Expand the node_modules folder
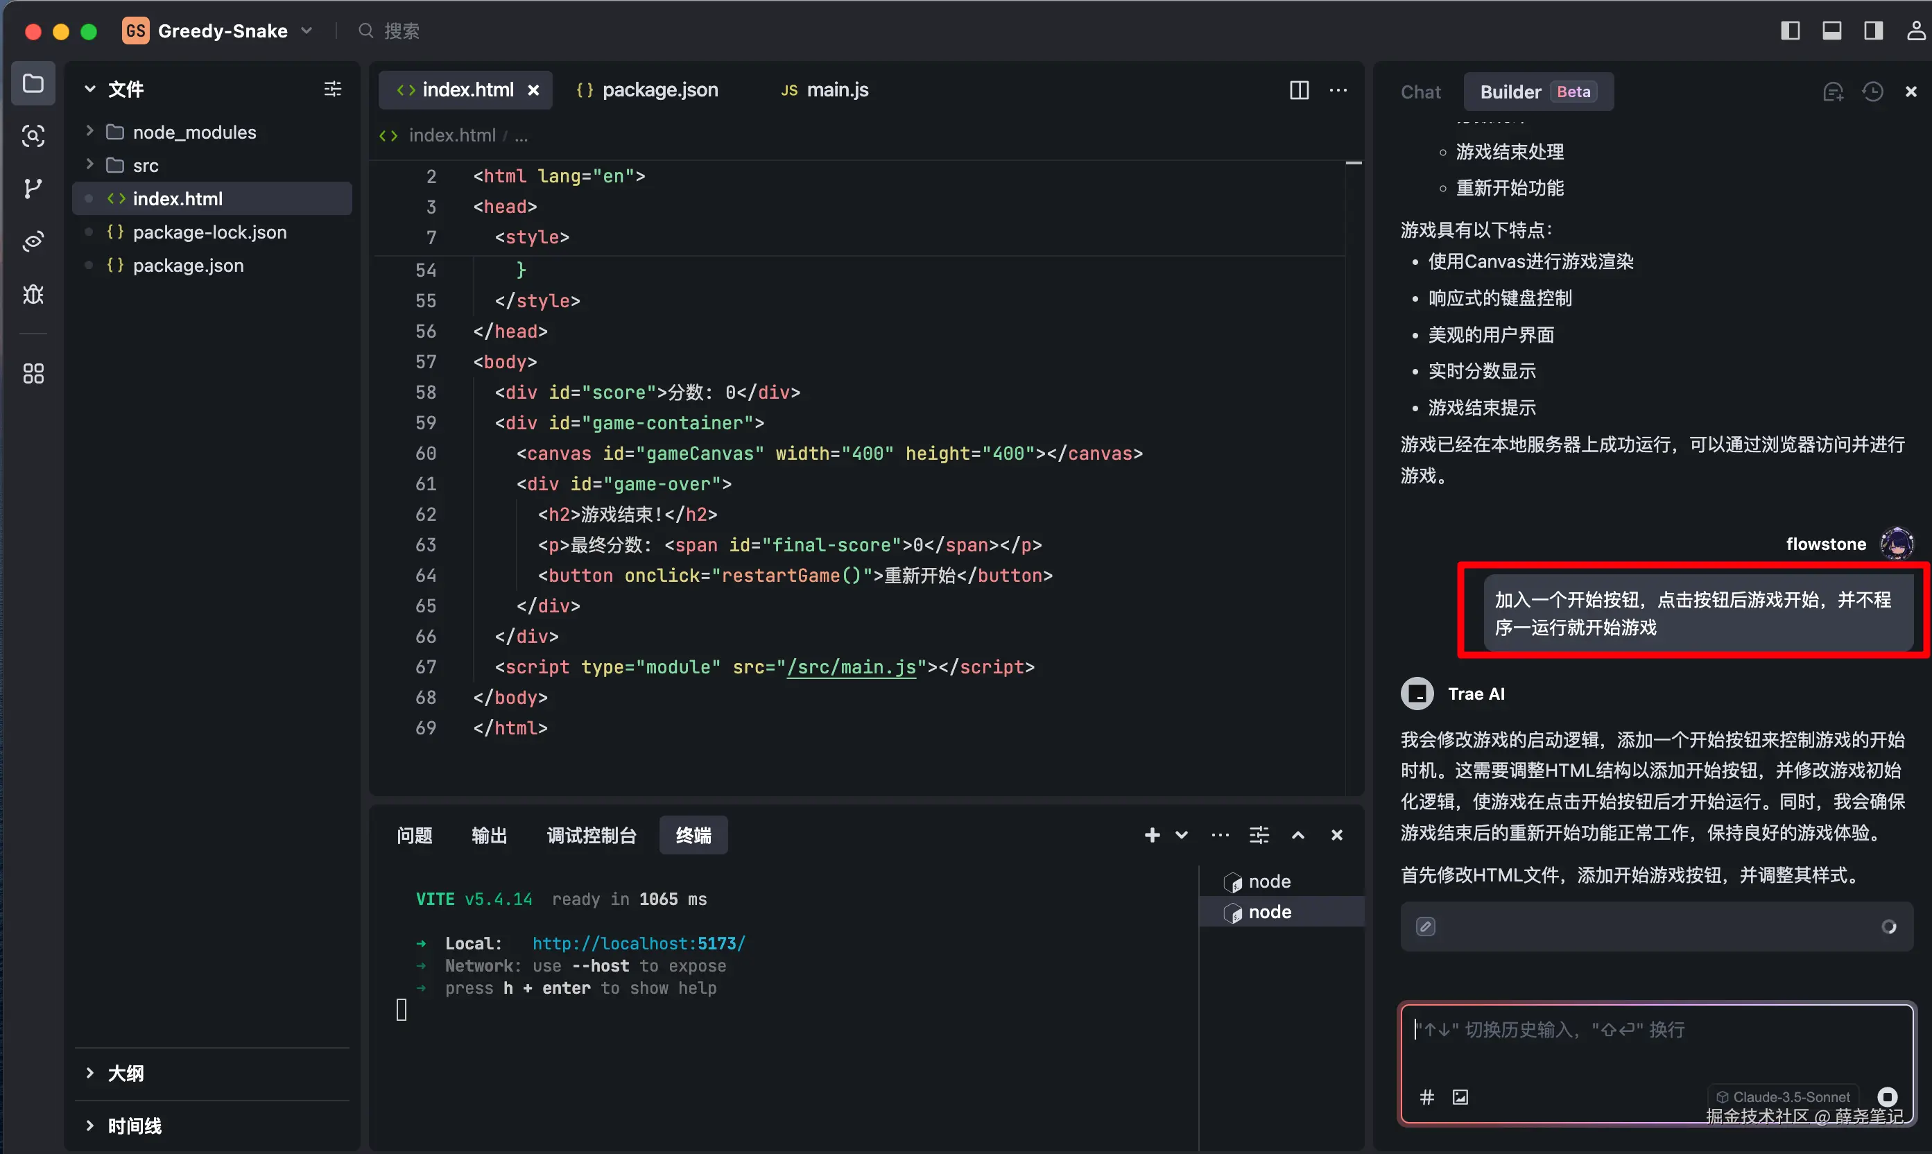This screenshot has width=1932, height=1154. [x=193, y=132]
